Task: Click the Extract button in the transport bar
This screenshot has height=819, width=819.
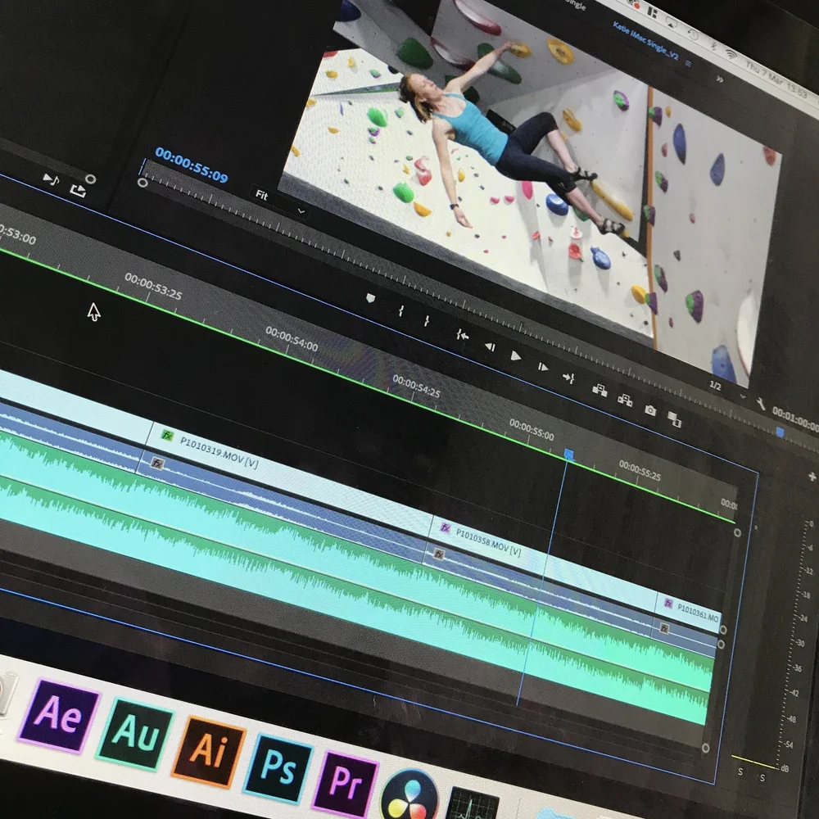Action: click(x=625, y=400)
